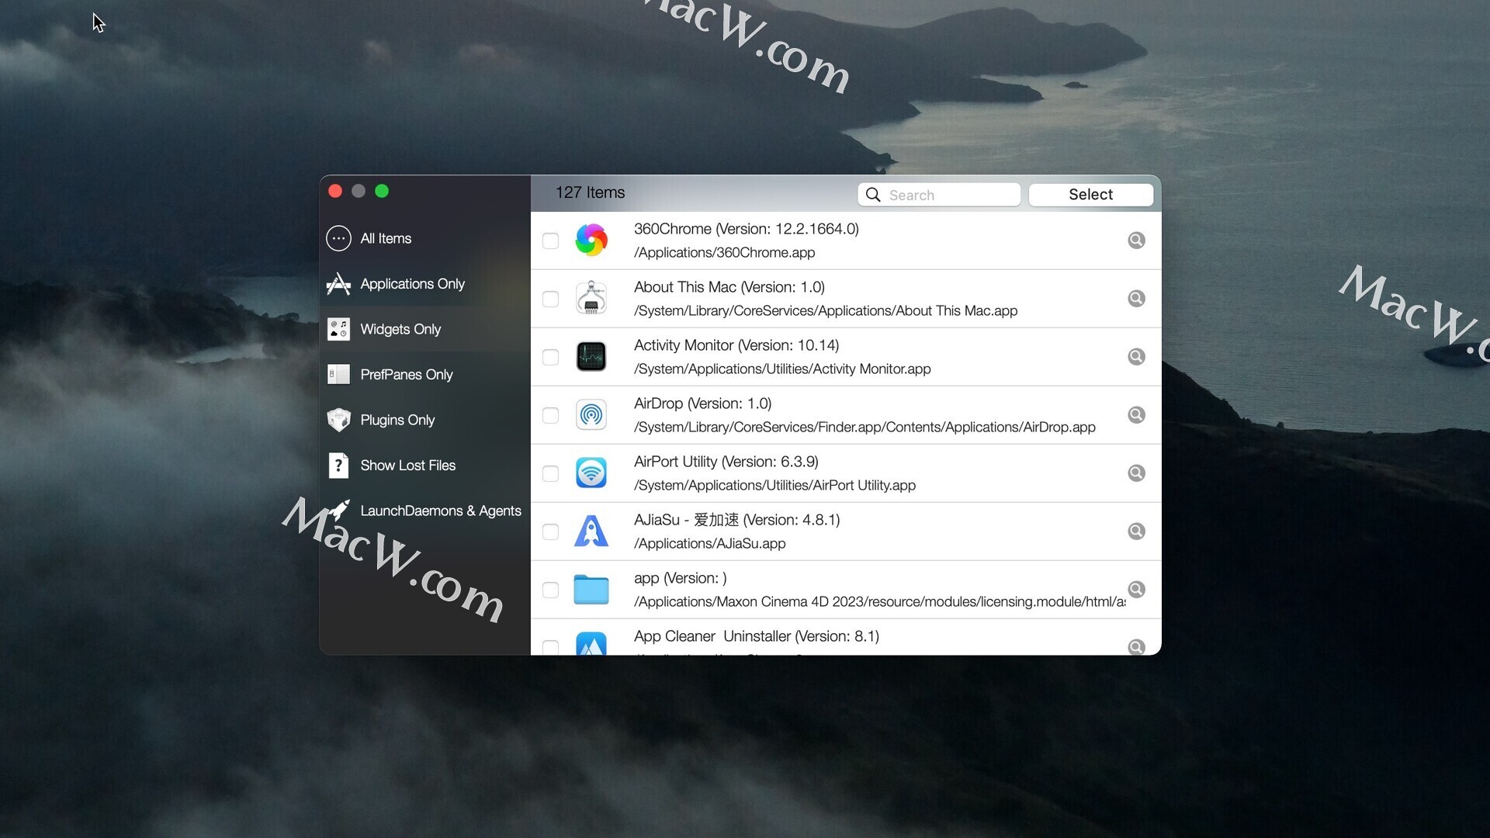Click into the Search input field
1490x838 pixels.
[x=939, y=195]
